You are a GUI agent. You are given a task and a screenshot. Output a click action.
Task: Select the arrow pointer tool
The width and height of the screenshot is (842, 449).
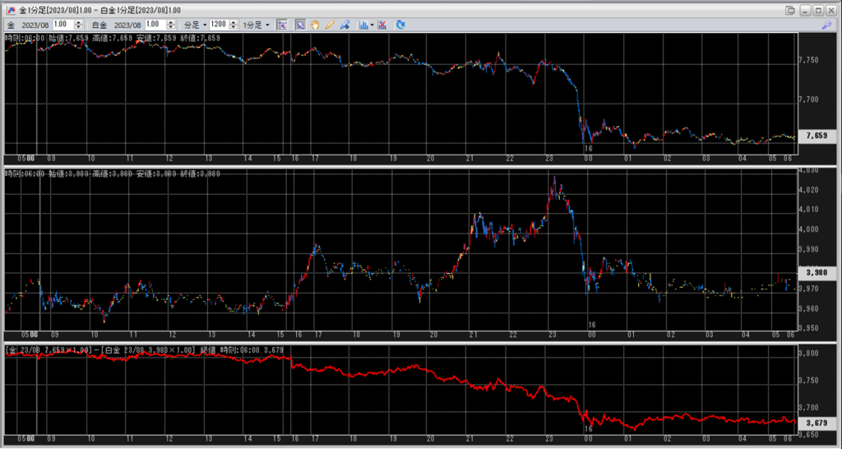point(300,25)
